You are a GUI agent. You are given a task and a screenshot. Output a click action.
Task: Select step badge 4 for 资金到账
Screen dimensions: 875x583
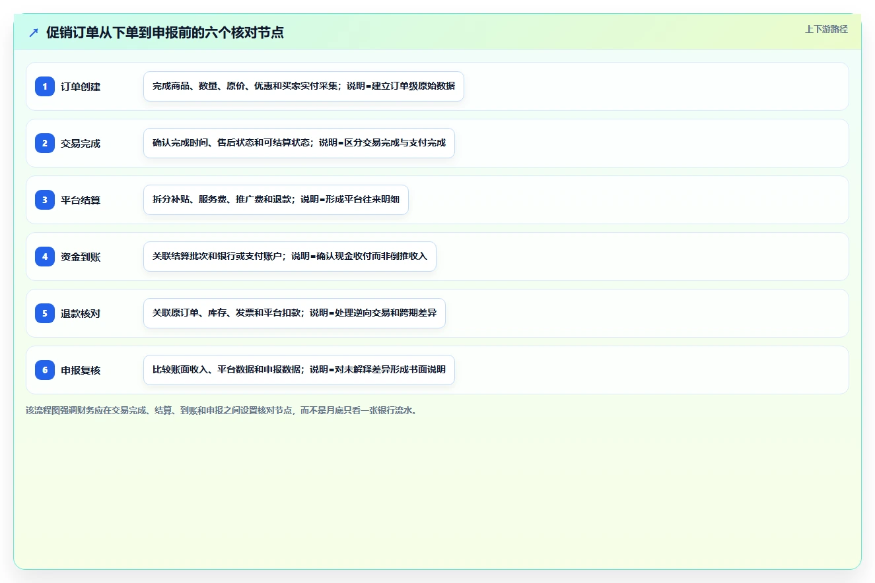click(45, 257)
